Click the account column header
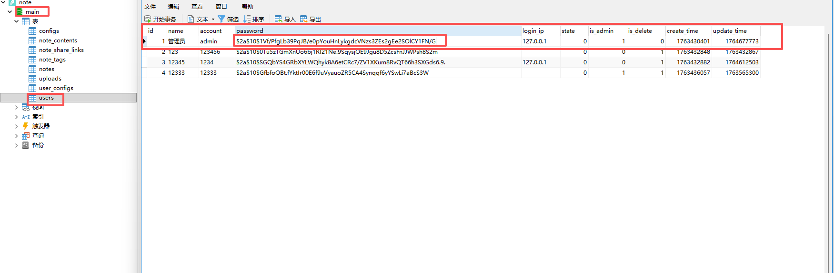This screenshot has height=273, width=834. coord(217,31)
